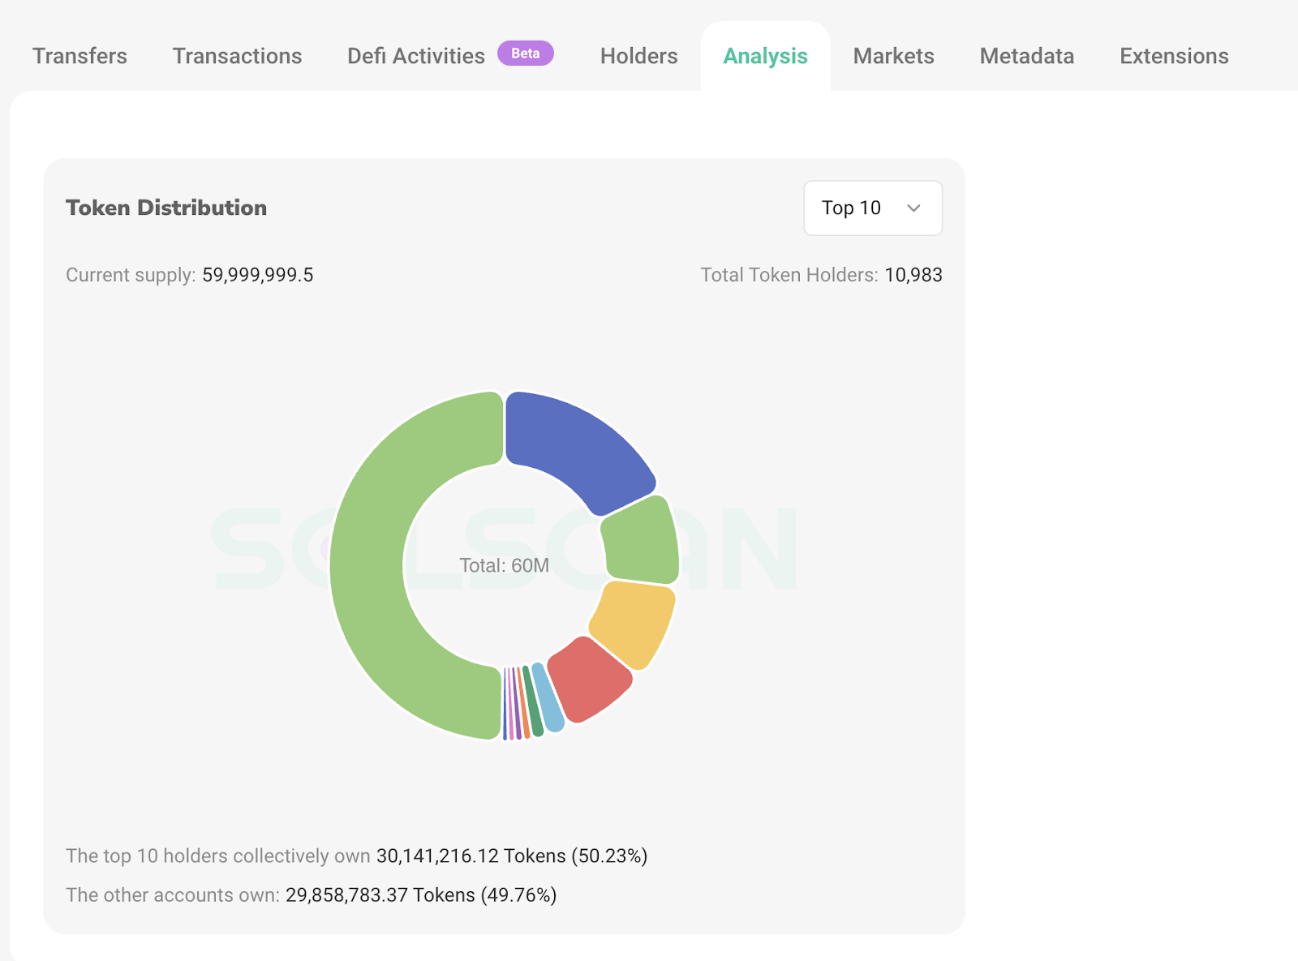Click the dark teal thin donut slice
This screenshot has width=1298, height=961.
533,701
